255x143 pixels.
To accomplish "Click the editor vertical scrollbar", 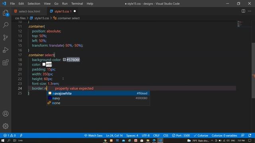I will (x=253, y=71).
